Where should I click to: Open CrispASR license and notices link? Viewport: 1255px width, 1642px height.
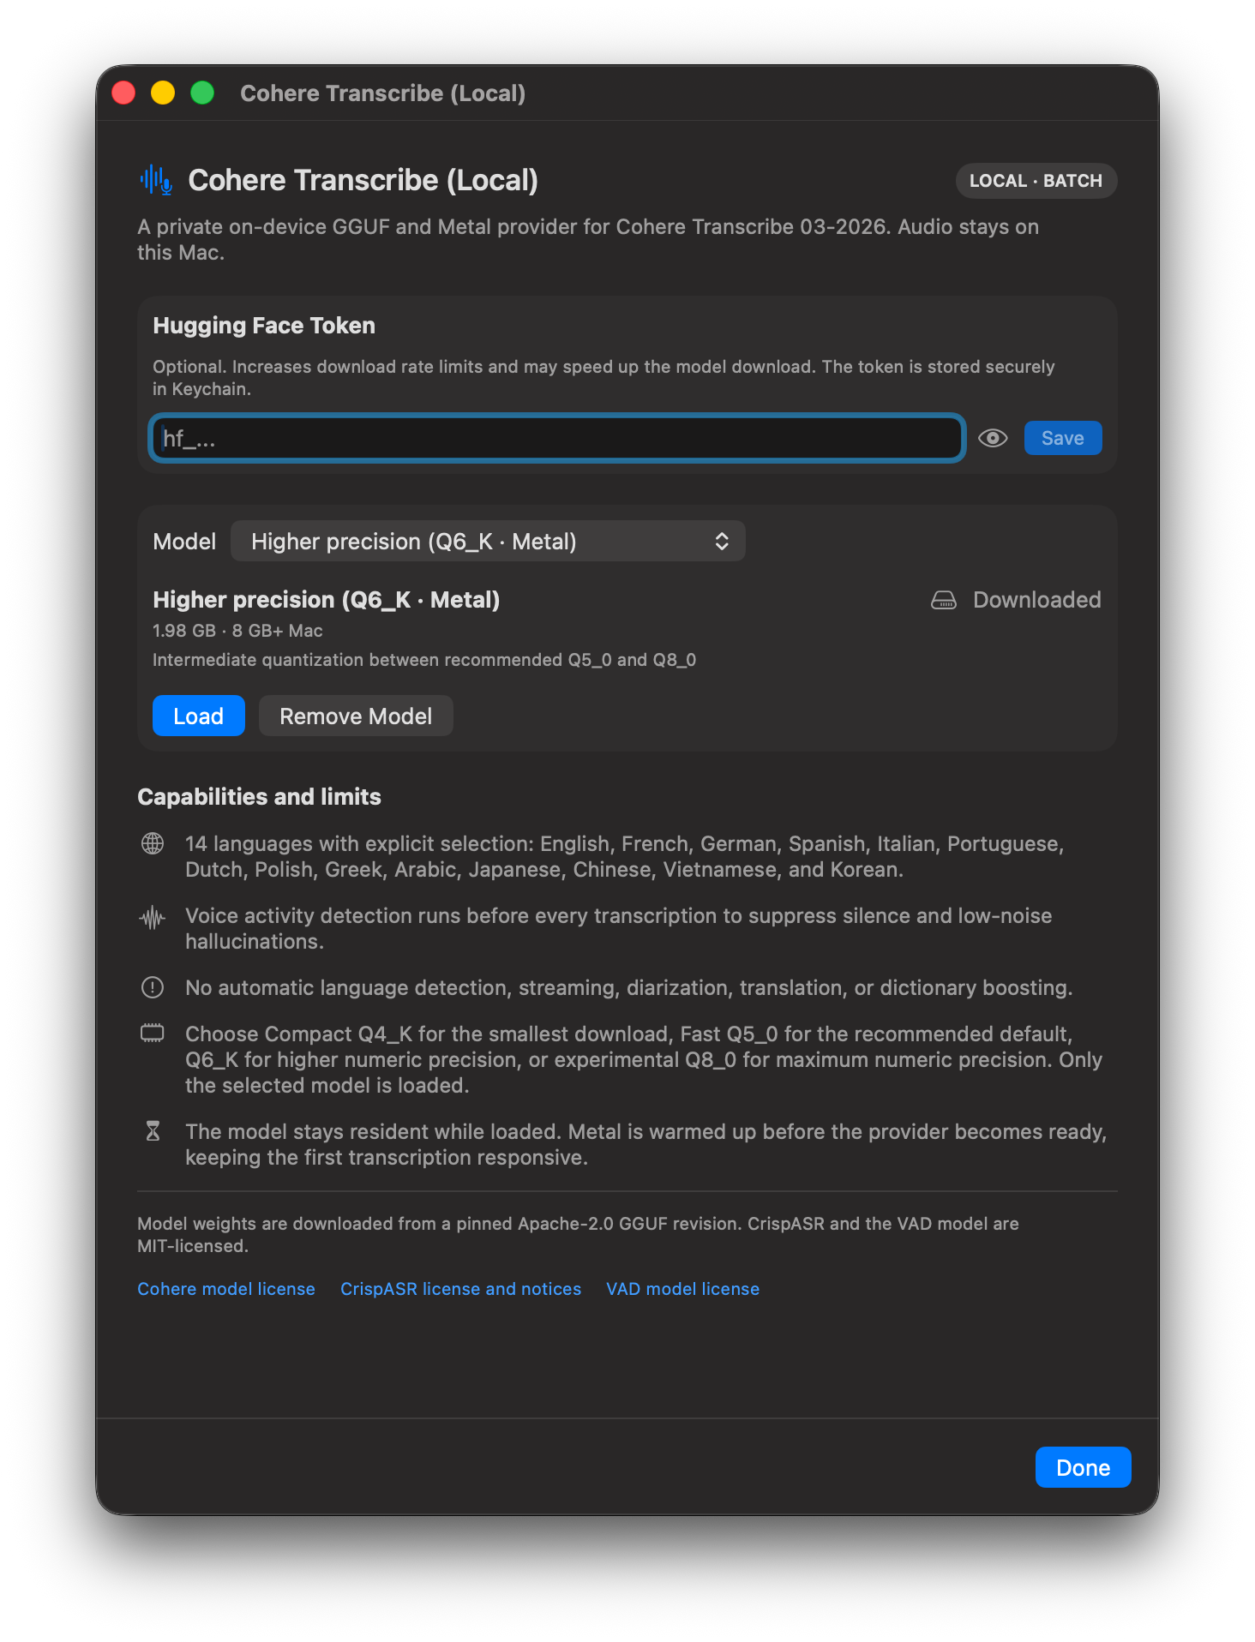(x=460, y=1288)
